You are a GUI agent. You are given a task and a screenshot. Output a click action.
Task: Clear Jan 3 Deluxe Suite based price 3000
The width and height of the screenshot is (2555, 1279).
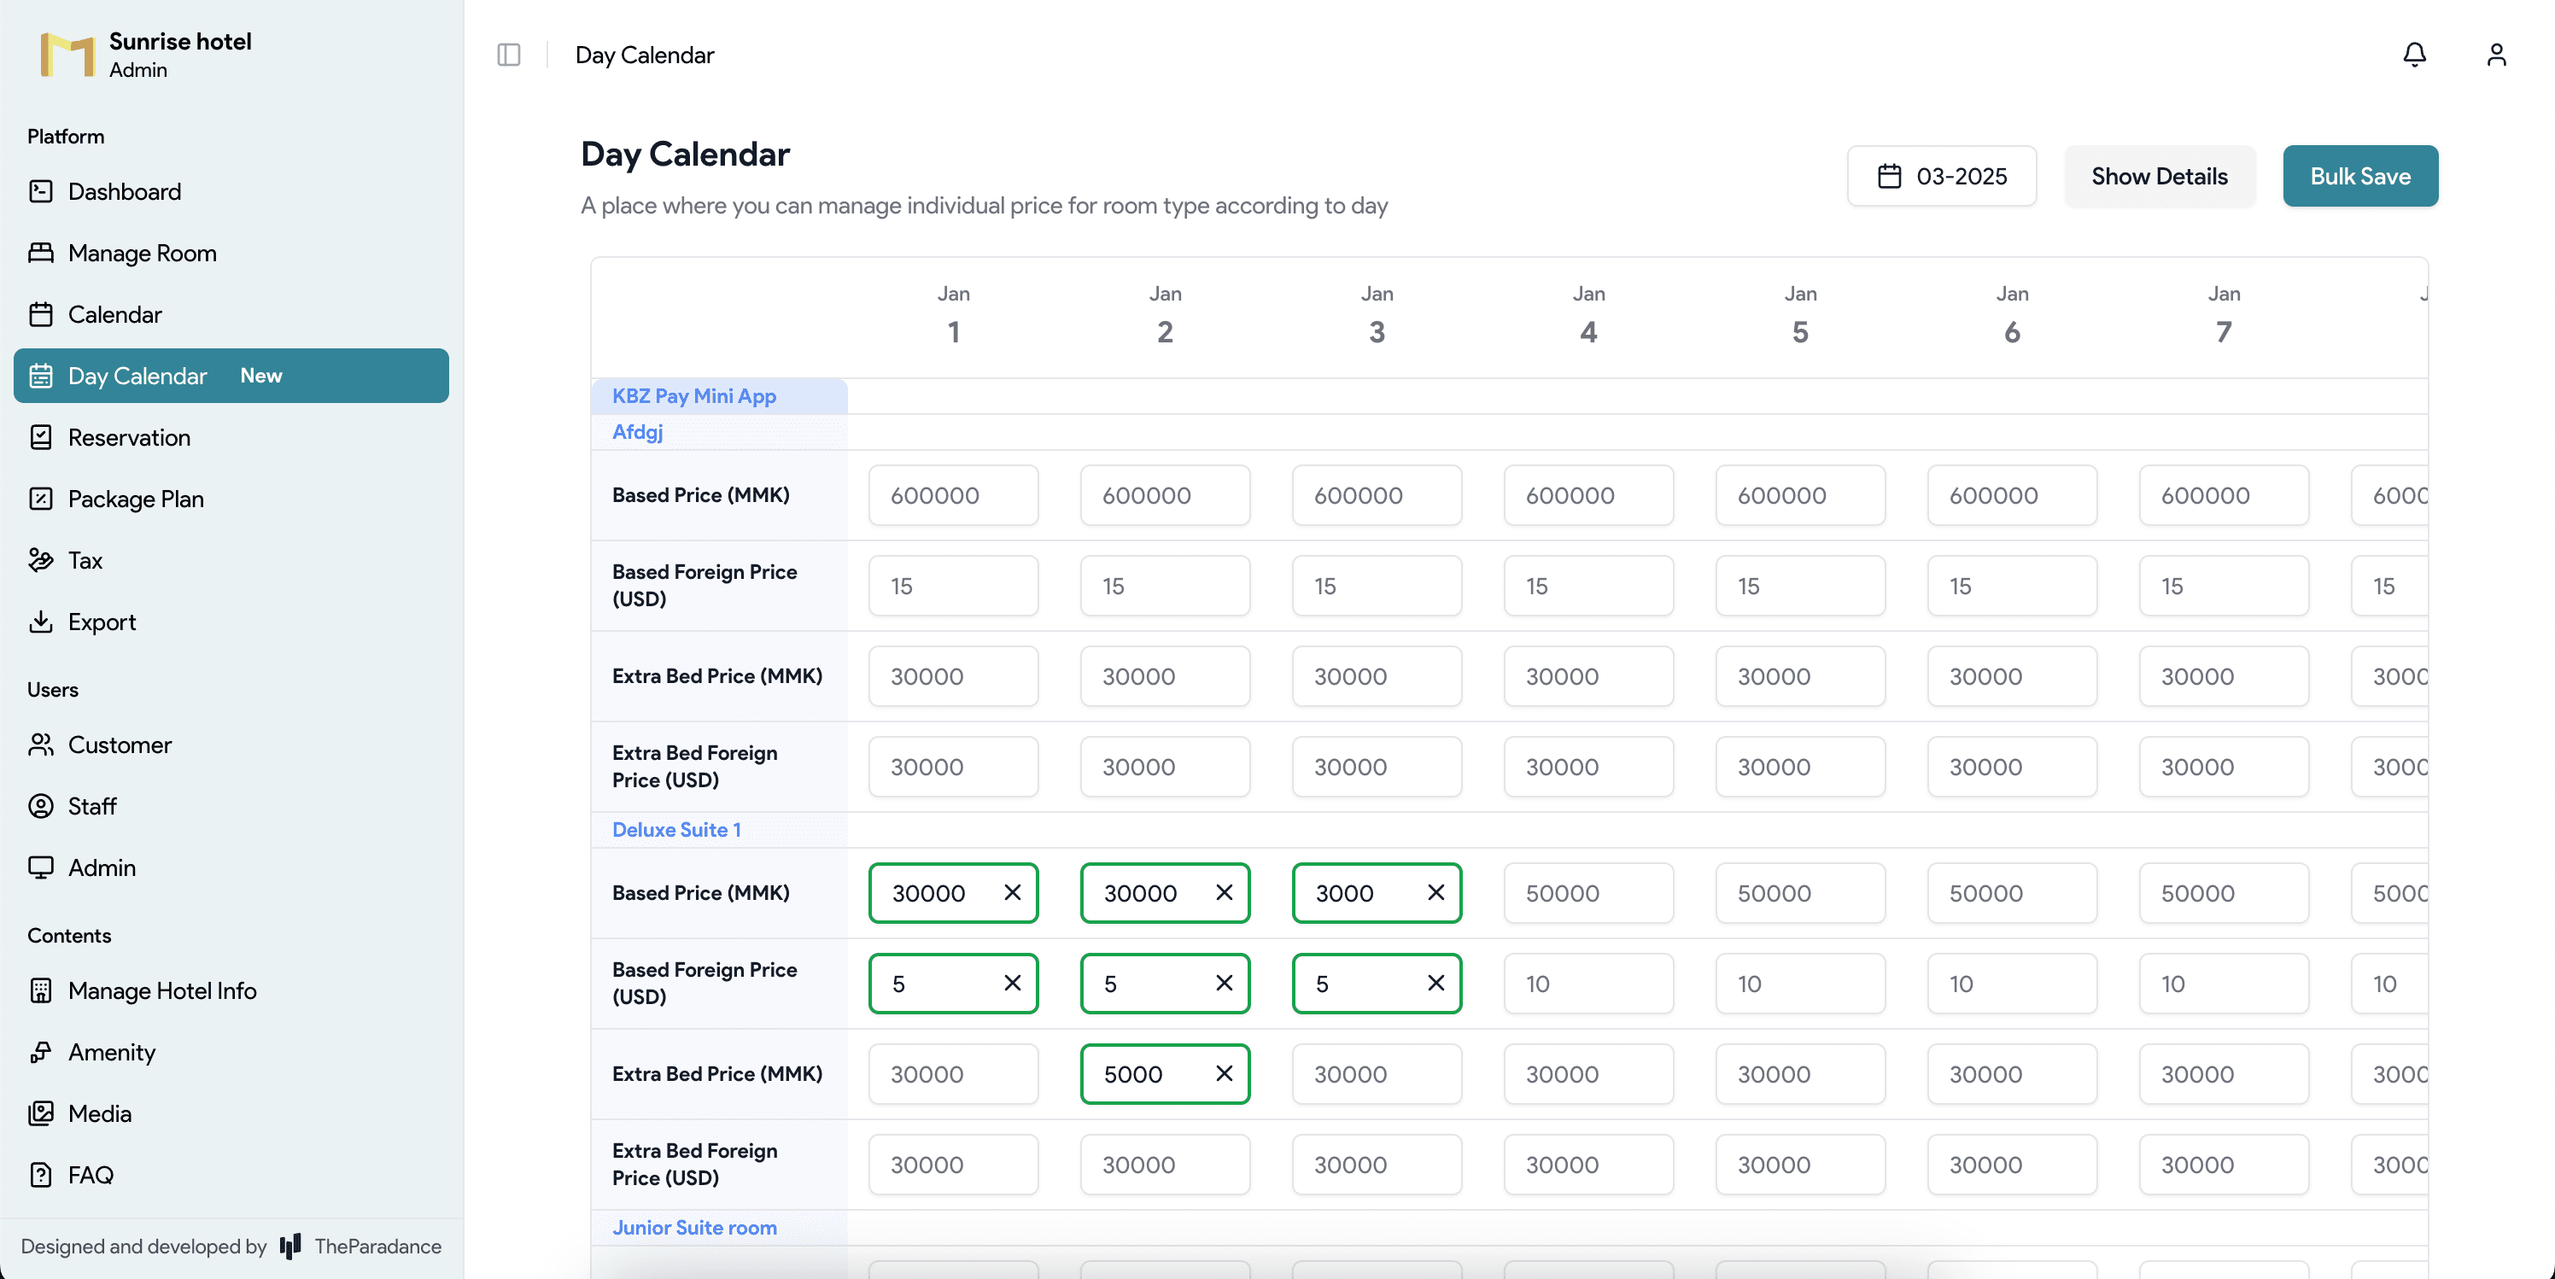point(1435,892)
